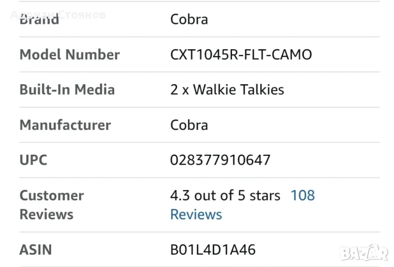Select the Manufacturer row label

(65, 125)
